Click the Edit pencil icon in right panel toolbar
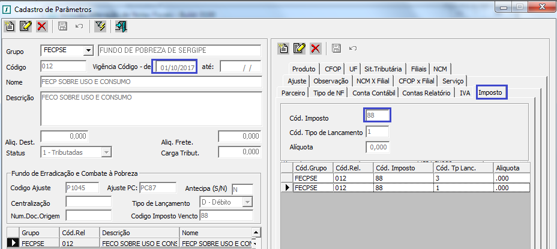The height and width of the screenshot is (249, 557). pyautogui.click(x=300, y=48)
